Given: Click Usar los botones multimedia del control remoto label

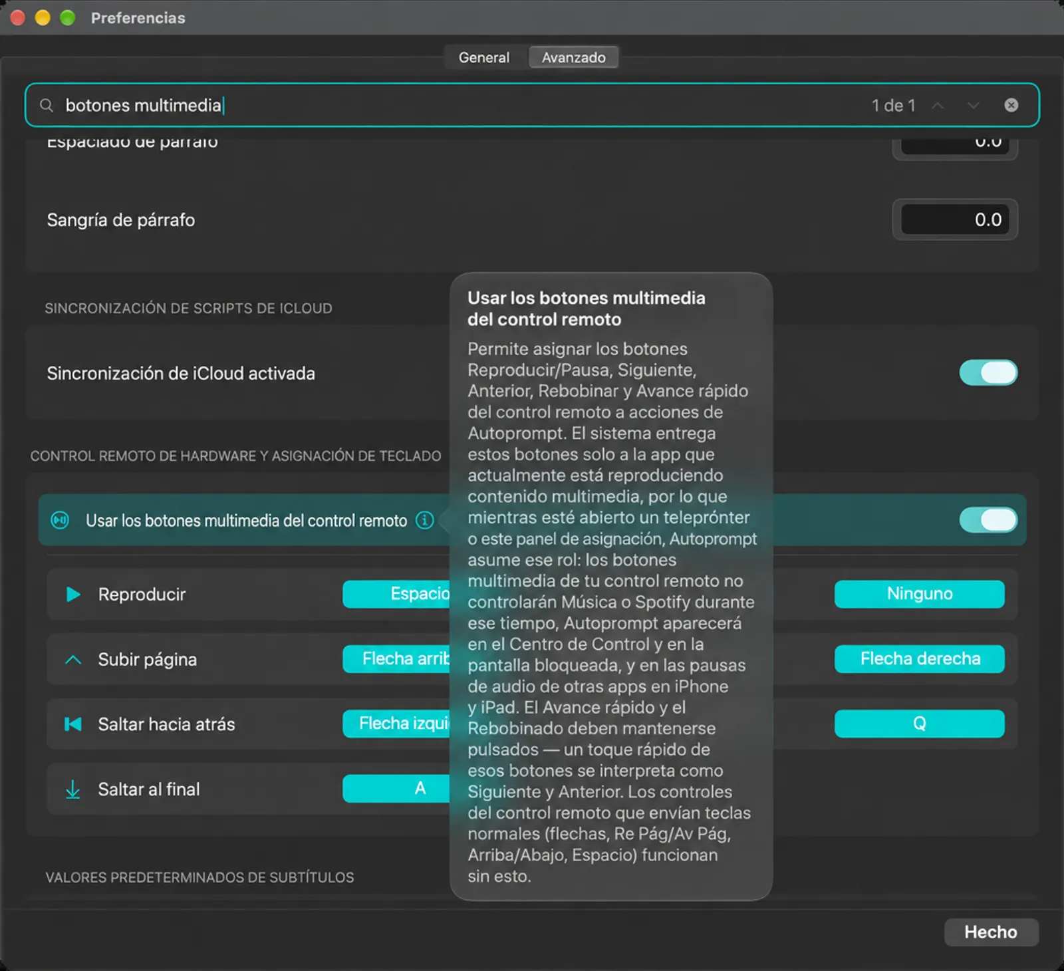Looking at the screenshot, I should [246, 521].
